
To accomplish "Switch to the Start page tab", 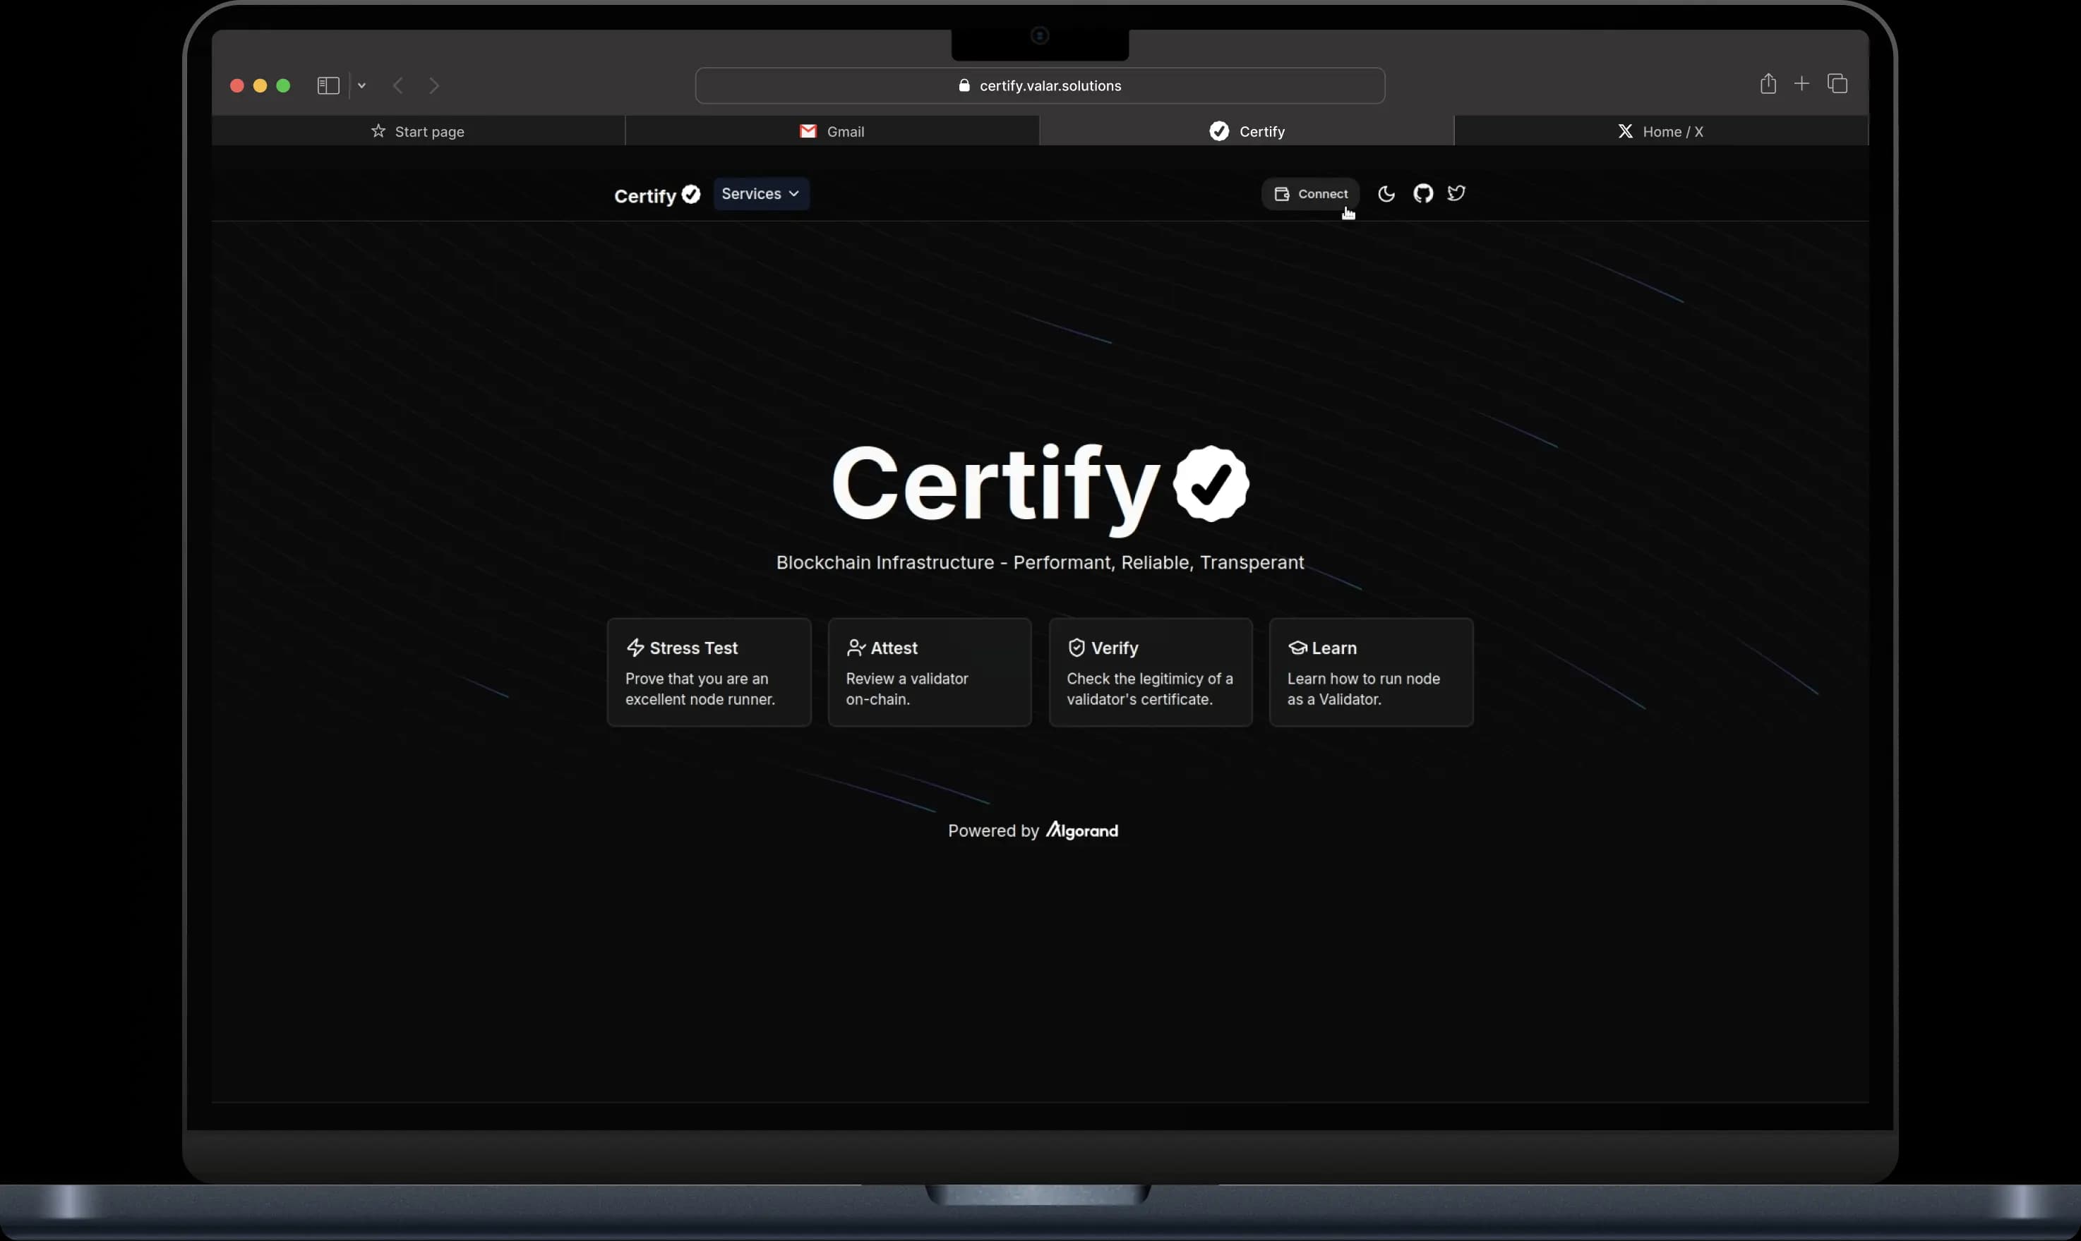I will pos(417,131).
